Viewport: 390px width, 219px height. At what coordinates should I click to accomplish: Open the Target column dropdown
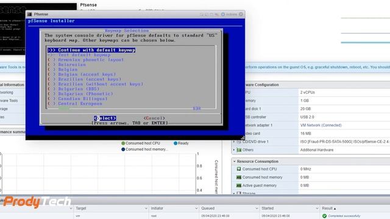(146, 208)
